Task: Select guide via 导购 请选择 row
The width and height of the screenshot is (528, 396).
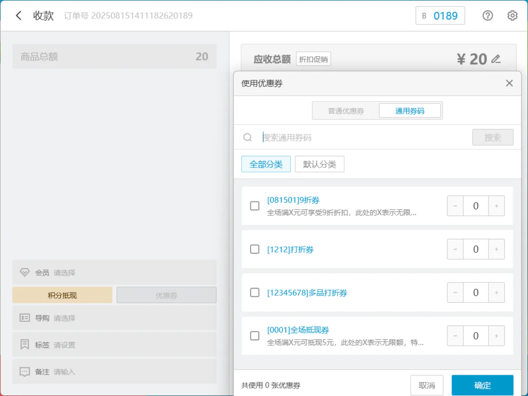Action: [x=114, y=318]
